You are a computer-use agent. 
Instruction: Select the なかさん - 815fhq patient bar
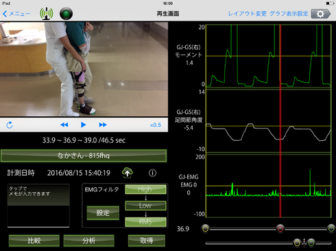click(x=84, y=156)
